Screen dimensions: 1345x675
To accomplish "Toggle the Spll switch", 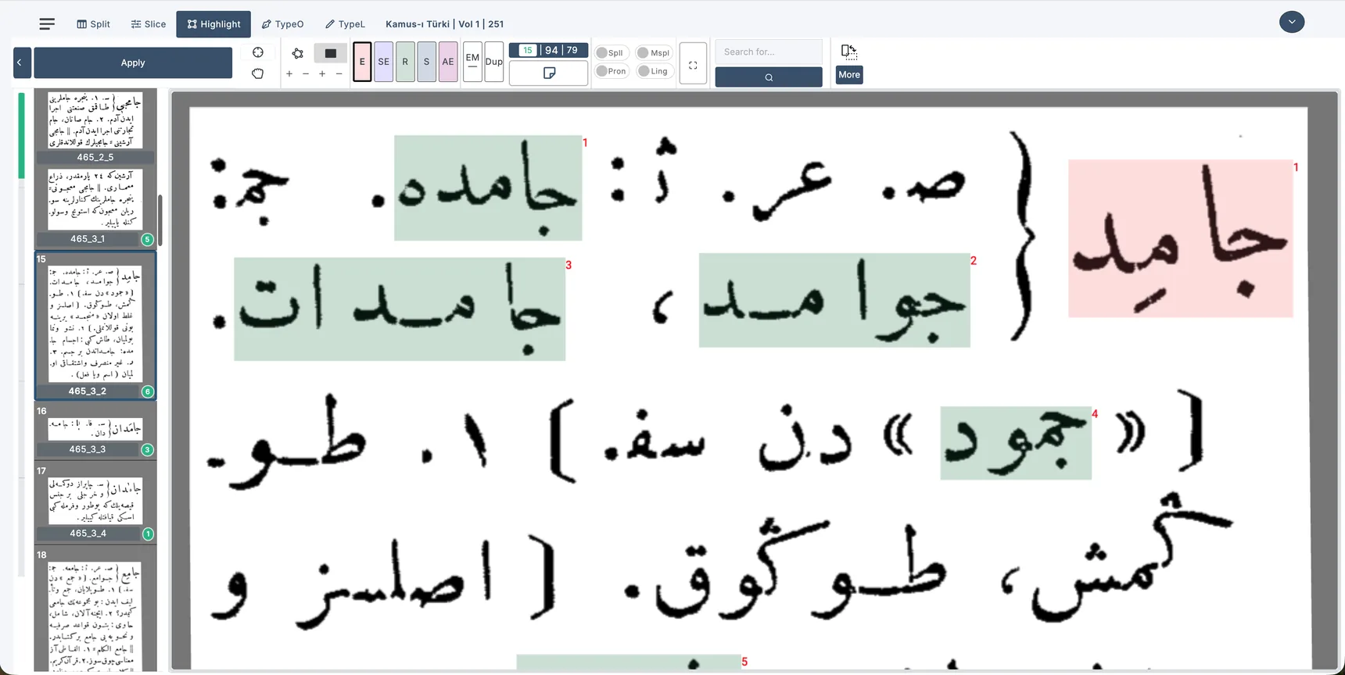I will pos(610,52).
